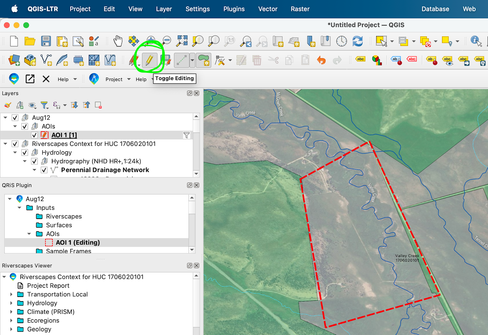Image resolution: width=488 pixels, height=335 pixels.
Task: Click the Redo arrow icon
Action: click(337, 60)
